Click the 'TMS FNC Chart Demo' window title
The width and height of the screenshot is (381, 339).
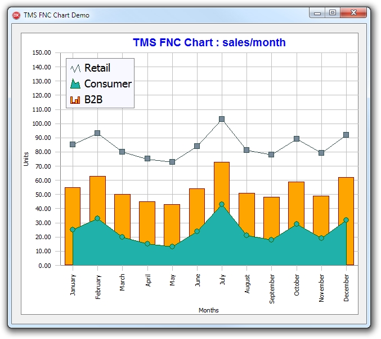pos(56,15)
